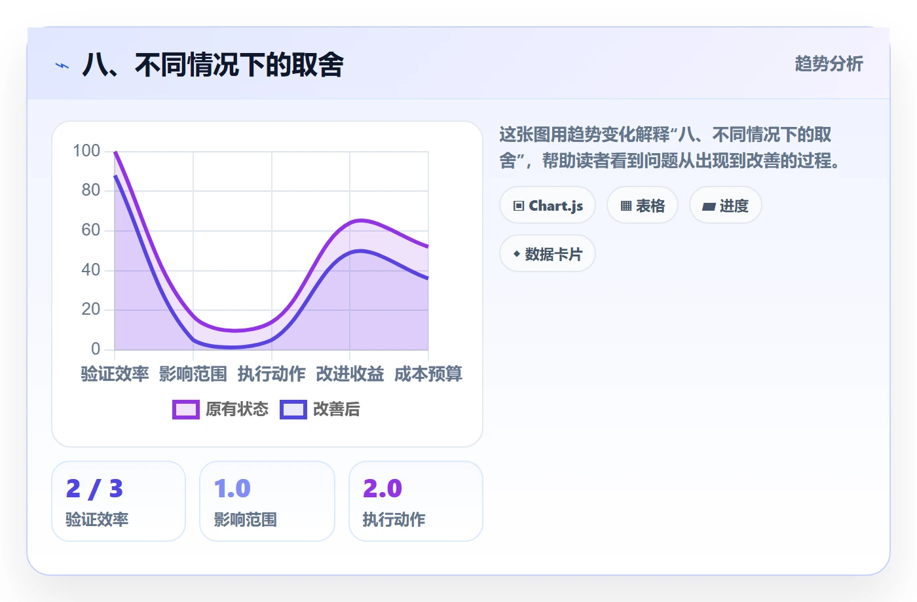Viewport: 917px width, 602px height.
Task: Click the 60 y-axis value
Action: [x=91, y=230]
